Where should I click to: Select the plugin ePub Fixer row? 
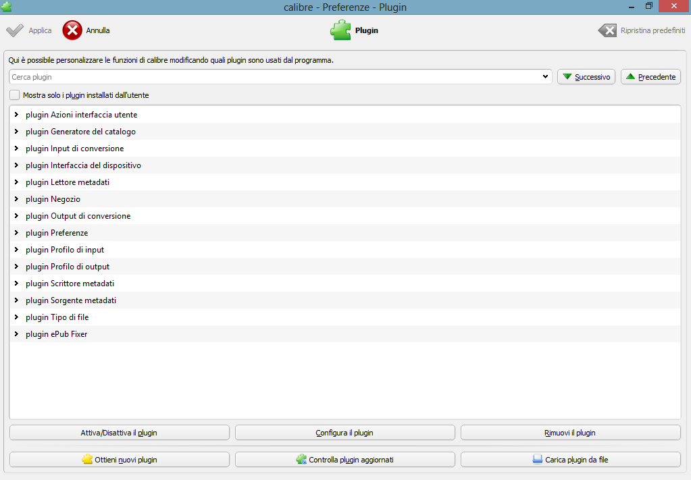(57, 334)
